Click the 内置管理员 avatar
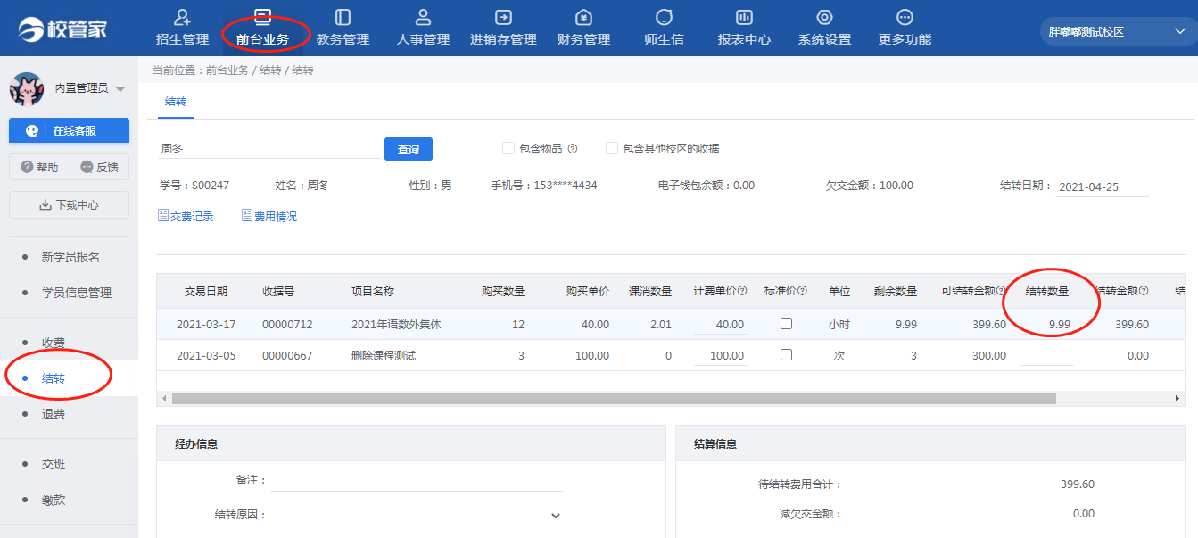This screenshot has height=538, width=1198. 27,88
